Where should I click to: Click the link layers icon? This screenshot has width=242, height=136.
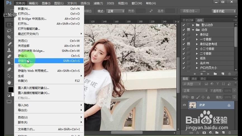[191, 133]
